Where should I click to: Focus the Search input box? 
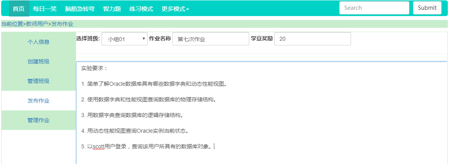tap(374, 8)
